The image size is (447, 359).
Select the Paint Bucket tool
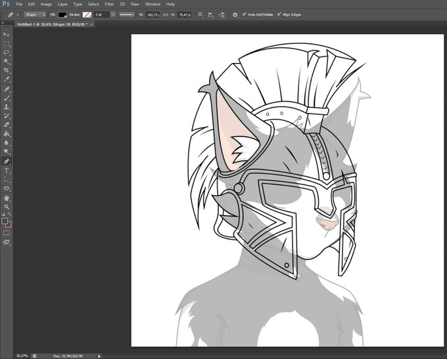coord(7,134)
